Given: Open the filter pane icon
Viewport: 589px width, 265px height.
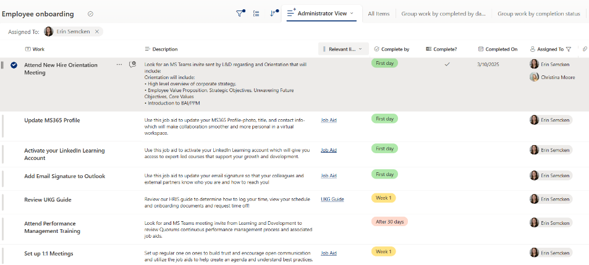Looking at the screenshot, I should 240,14.
